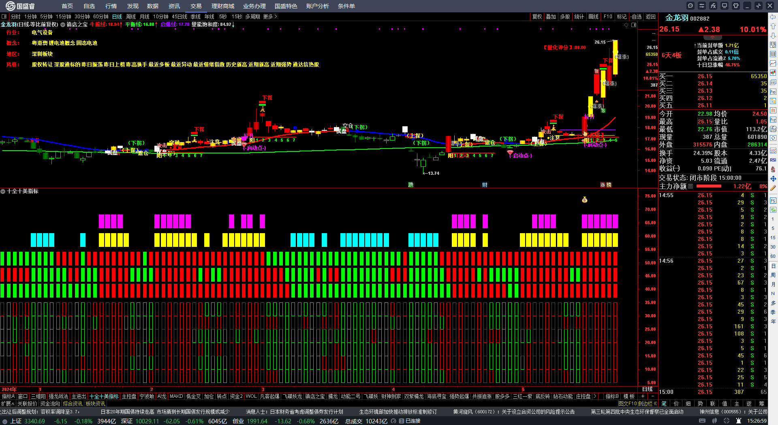Screen dimensions: 778x425
Task: Click the diamond marker icon above chart
Action: pos(626,25)
